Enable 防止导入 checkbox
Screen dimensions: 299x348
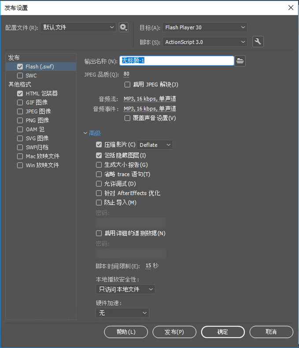(x=99, y=202)
